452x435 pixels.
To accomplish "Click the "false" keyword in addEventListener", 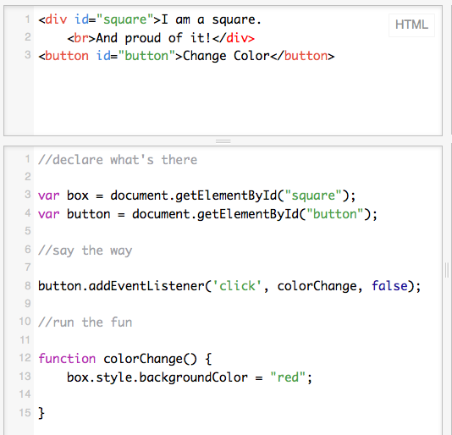I will pyautogui.click(x=389, y=286).
